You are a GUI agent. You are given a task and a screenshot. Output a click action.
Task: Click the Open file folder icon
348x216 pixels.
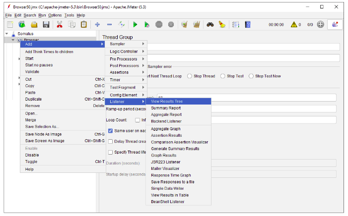pyautogui.click(x=34, y=24)
